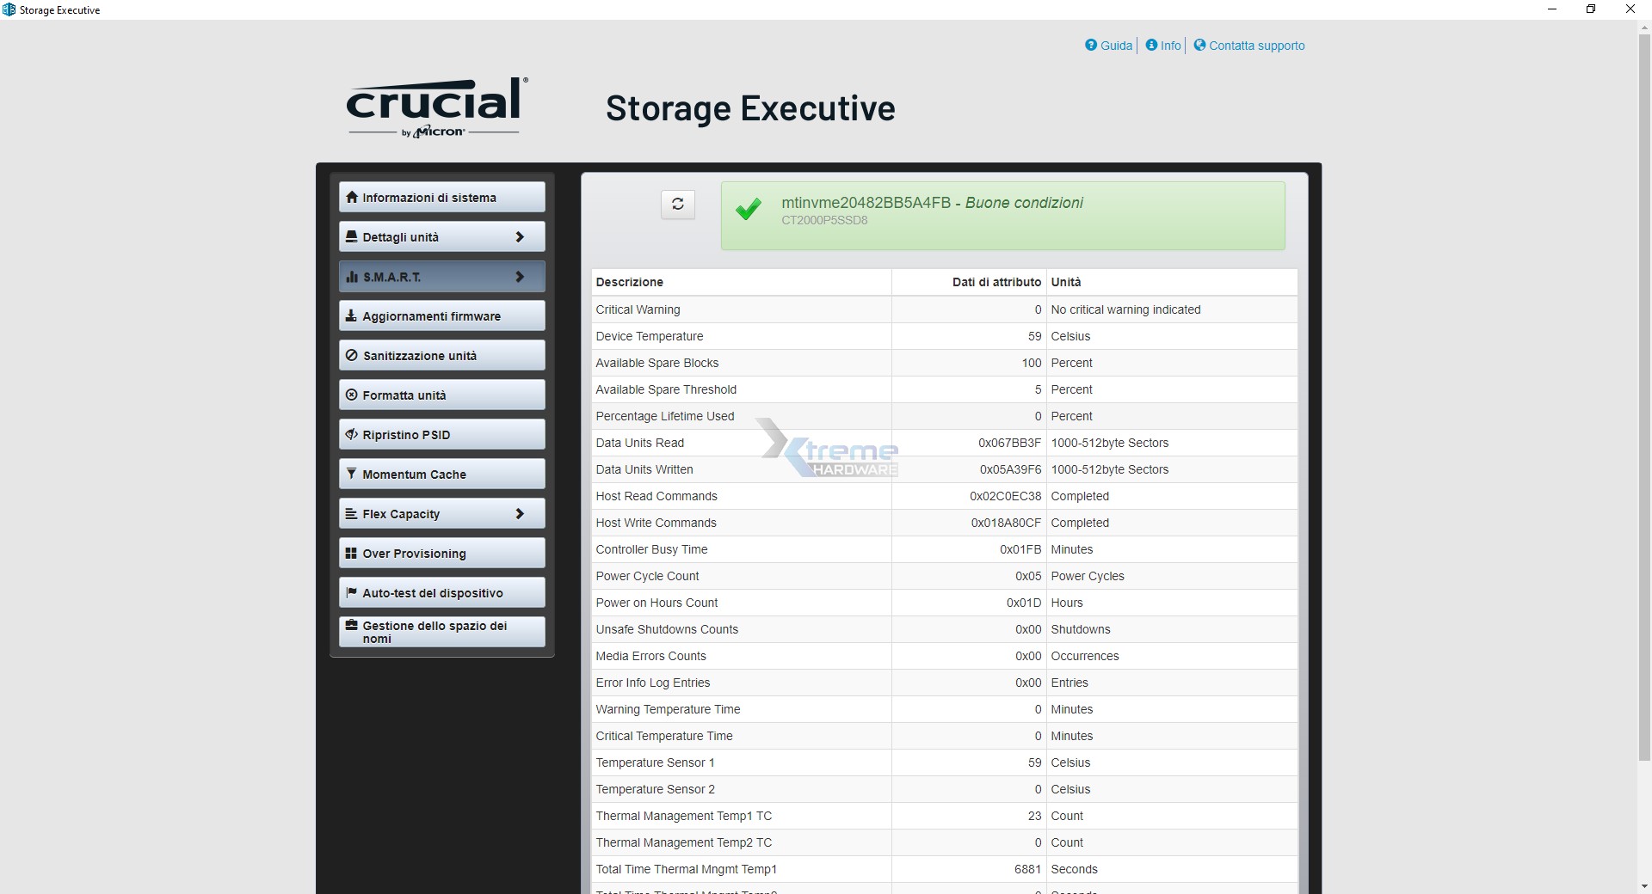Click the funnel icon beside Momentum Cache

351,474
